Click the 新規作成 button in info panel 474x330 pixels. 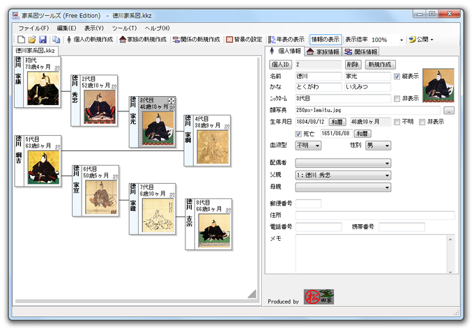click(380, 64)
